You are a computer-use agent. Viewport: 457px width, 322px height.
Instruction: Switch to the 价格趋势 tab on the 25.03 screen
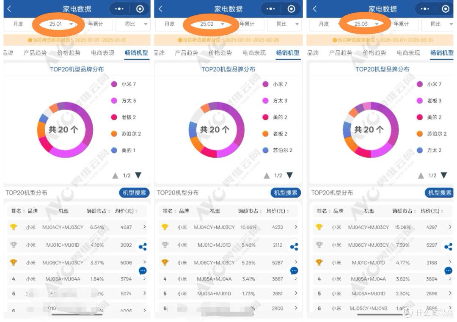374,53
